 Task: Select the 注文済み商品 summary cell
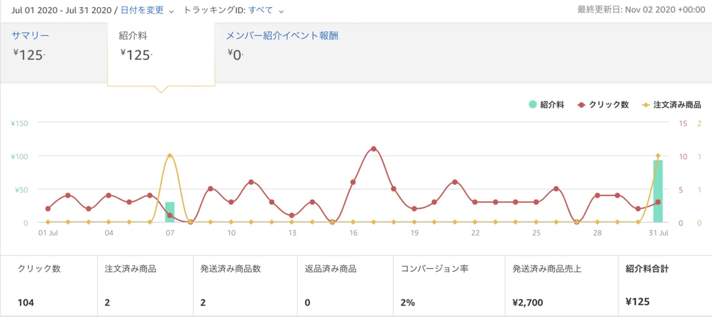click(x=145, y=286)
